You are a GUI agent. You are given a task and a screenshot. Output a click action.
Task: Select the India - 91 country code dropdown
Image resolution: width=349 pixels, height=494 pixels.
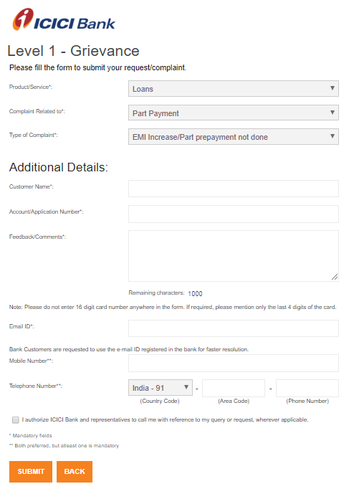pos(161,387)
